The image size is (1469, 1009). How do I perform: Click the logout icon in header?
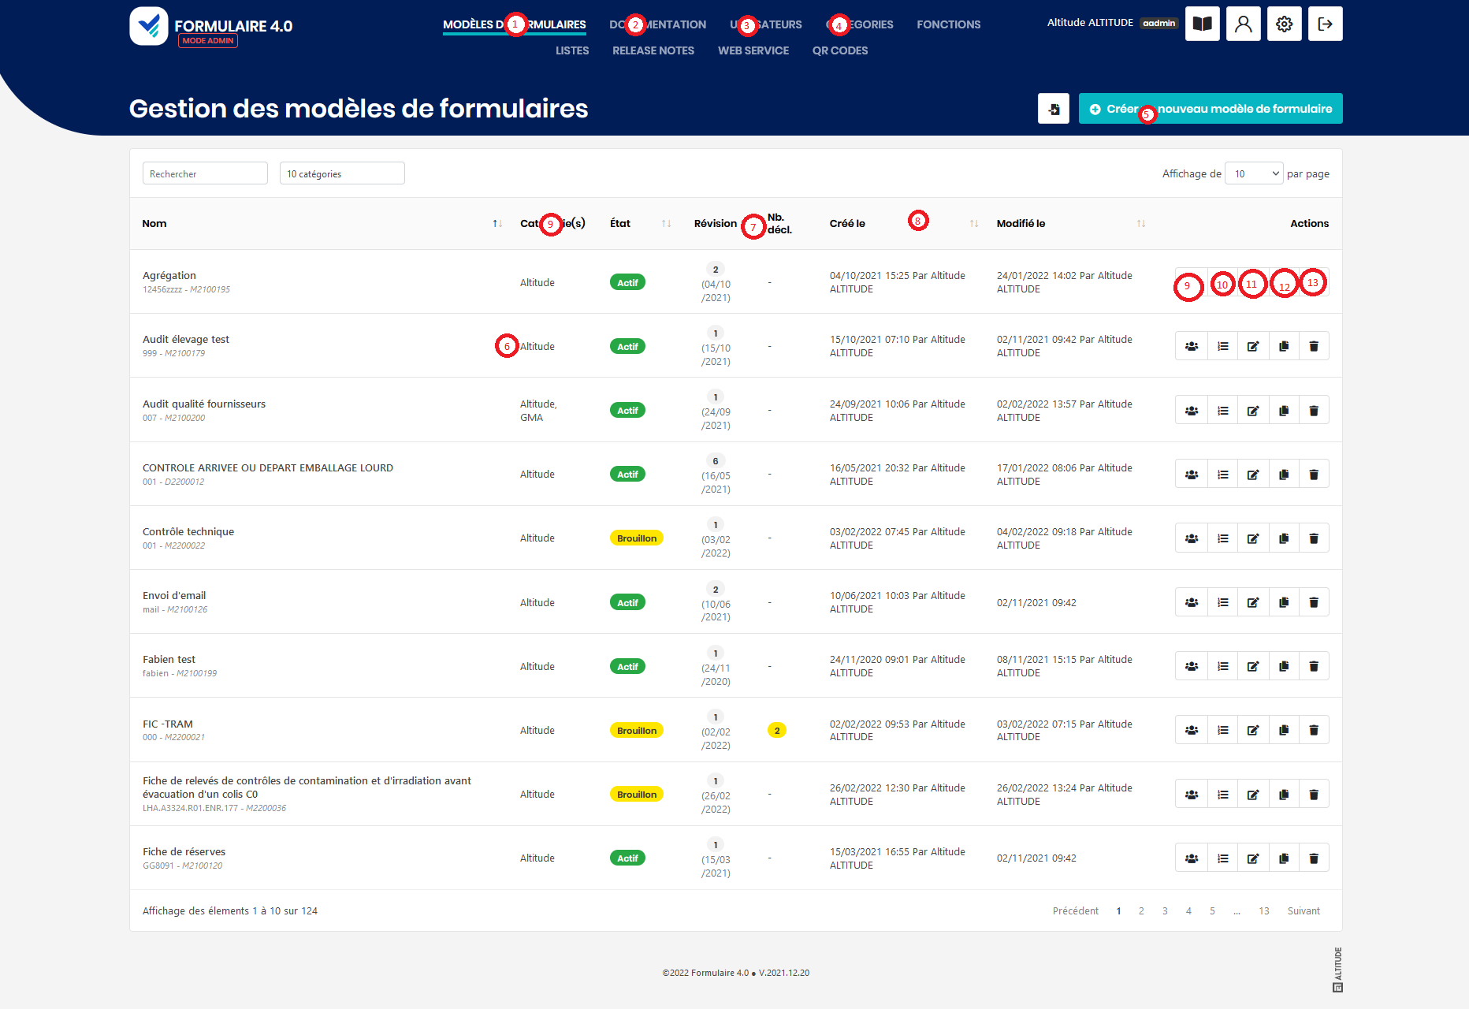(x=1325, y=24)
